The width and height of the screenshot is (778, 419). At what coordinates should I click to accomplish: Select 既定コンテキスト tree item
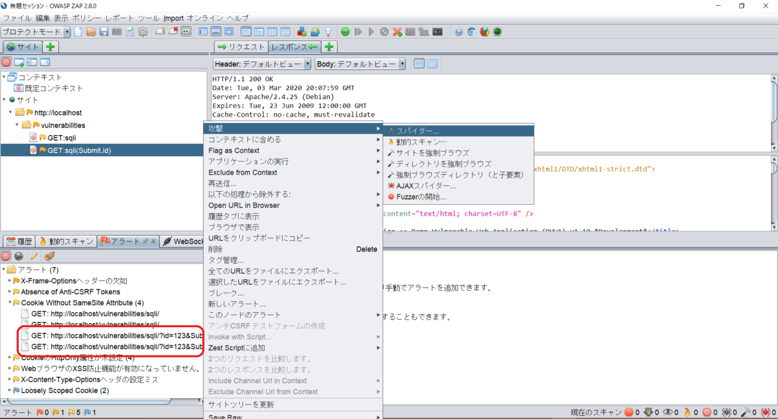click(49, 89)
